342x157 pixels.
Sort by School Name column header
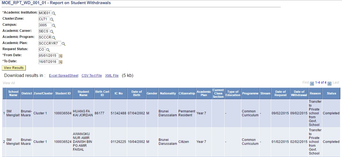pyautogui.click(x=13, y=93)
